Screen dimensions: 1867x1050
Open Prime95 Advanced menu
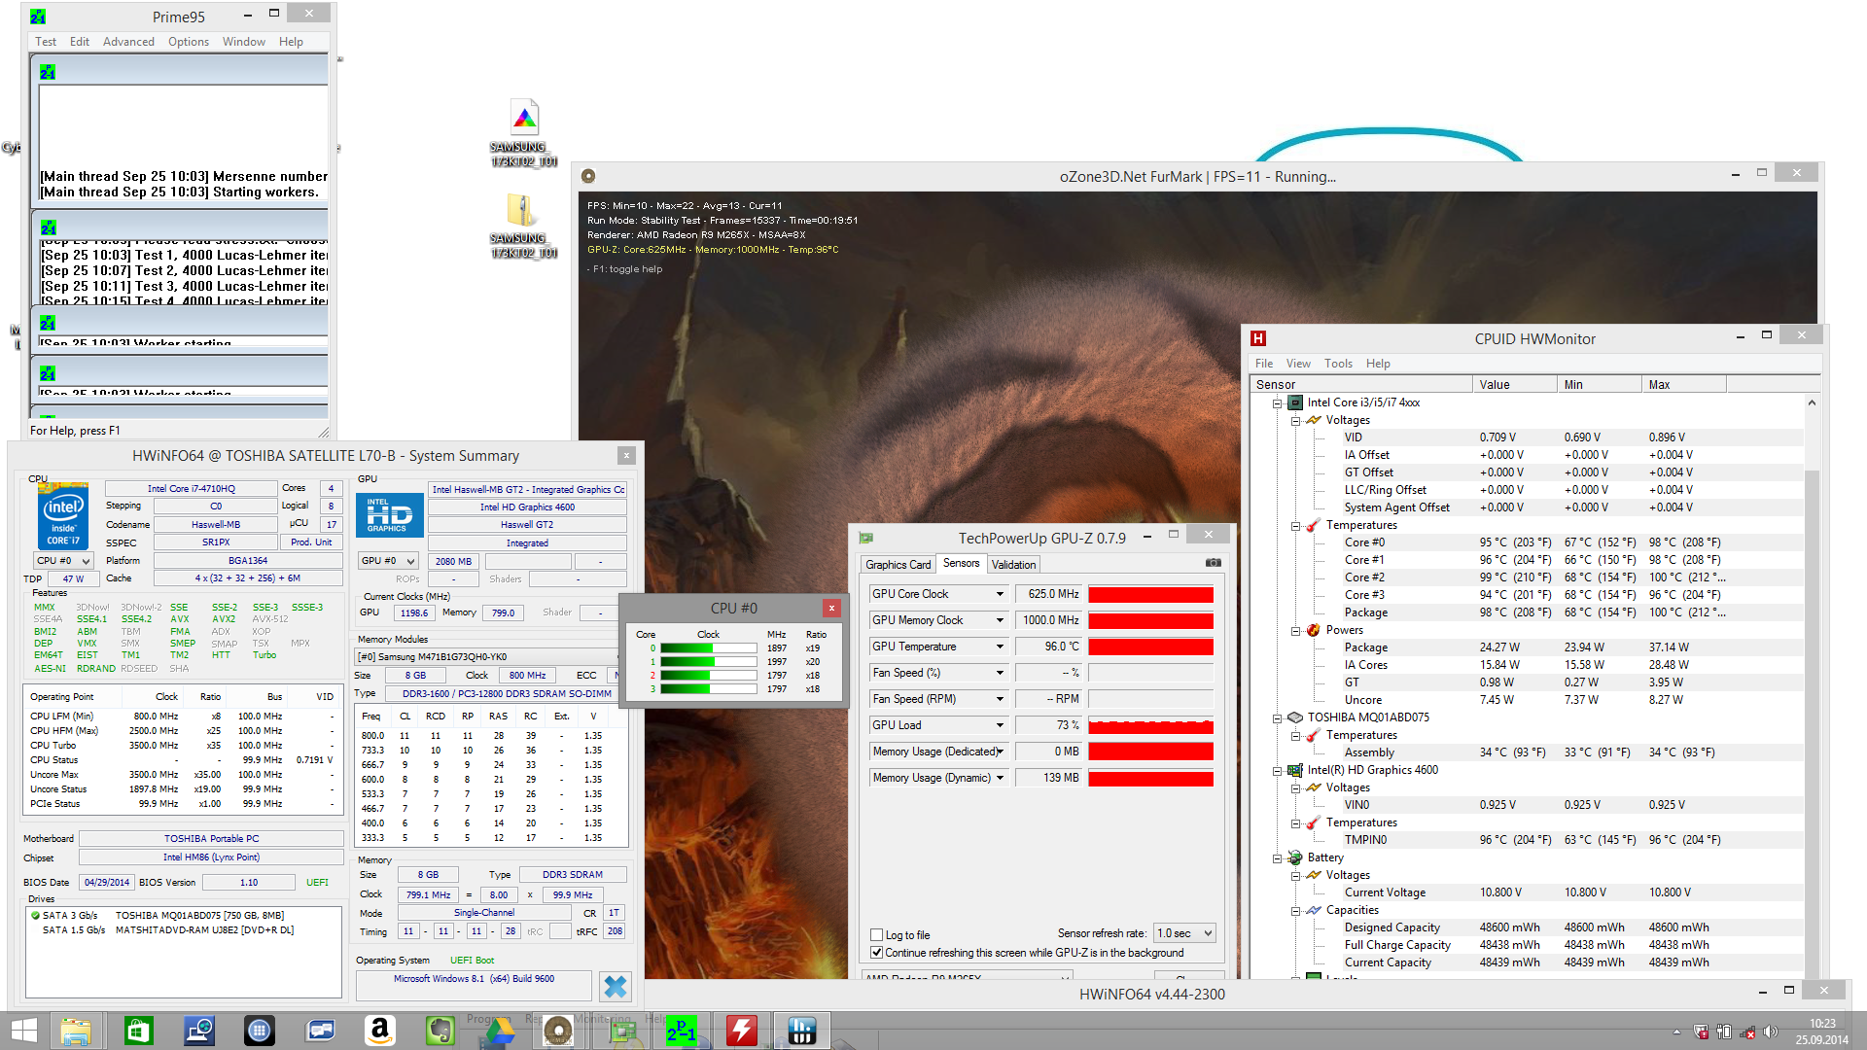tap(128, 42)
